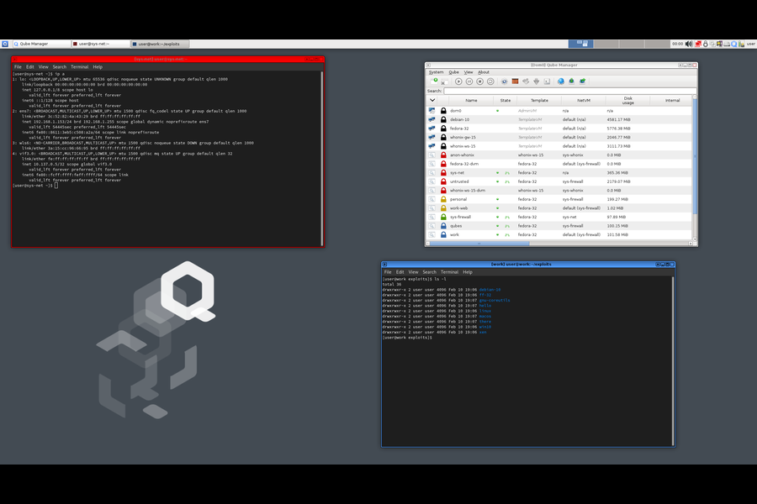Open Edit menu in the work terminal
Screen dimensions: 757x504
400,272
